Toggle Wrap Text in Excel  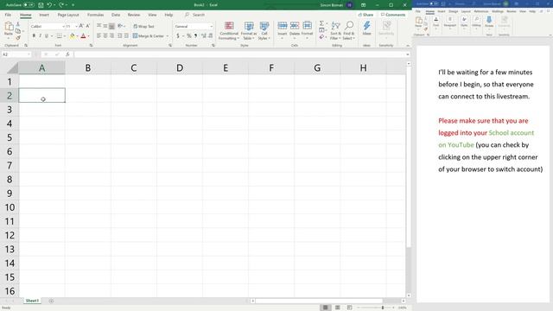click(x=143, y=27)
